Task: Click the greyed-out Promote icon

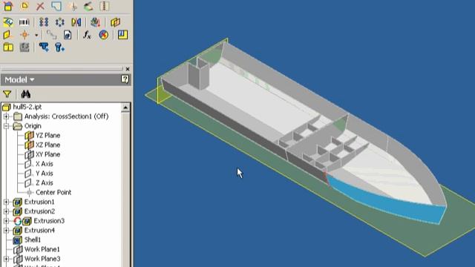Action: pyautogui.click(x=51, y=35)
